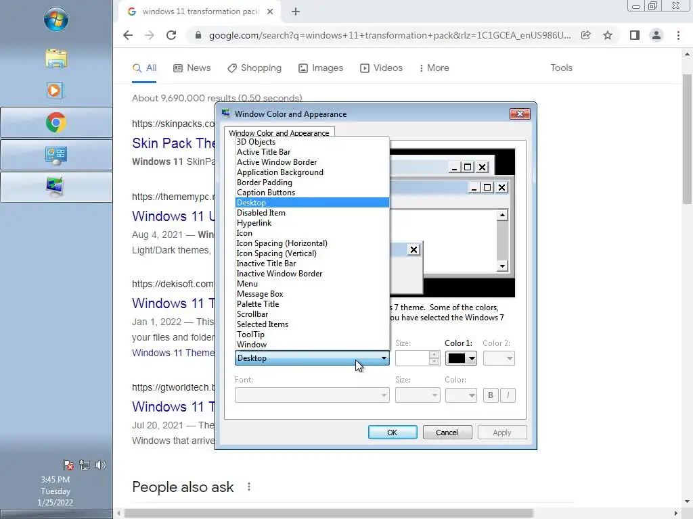
Task: Bookmark this page with the star
Action: (608, 35)
